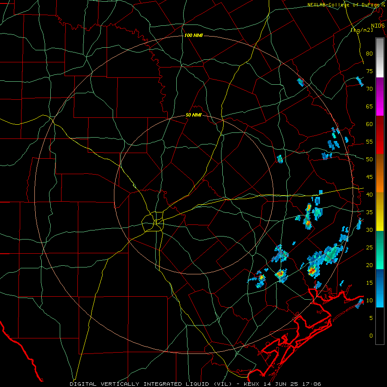Click the 20 value on the color scale
387x387 pixels.
pyautogui.click(x=369, y=265)
